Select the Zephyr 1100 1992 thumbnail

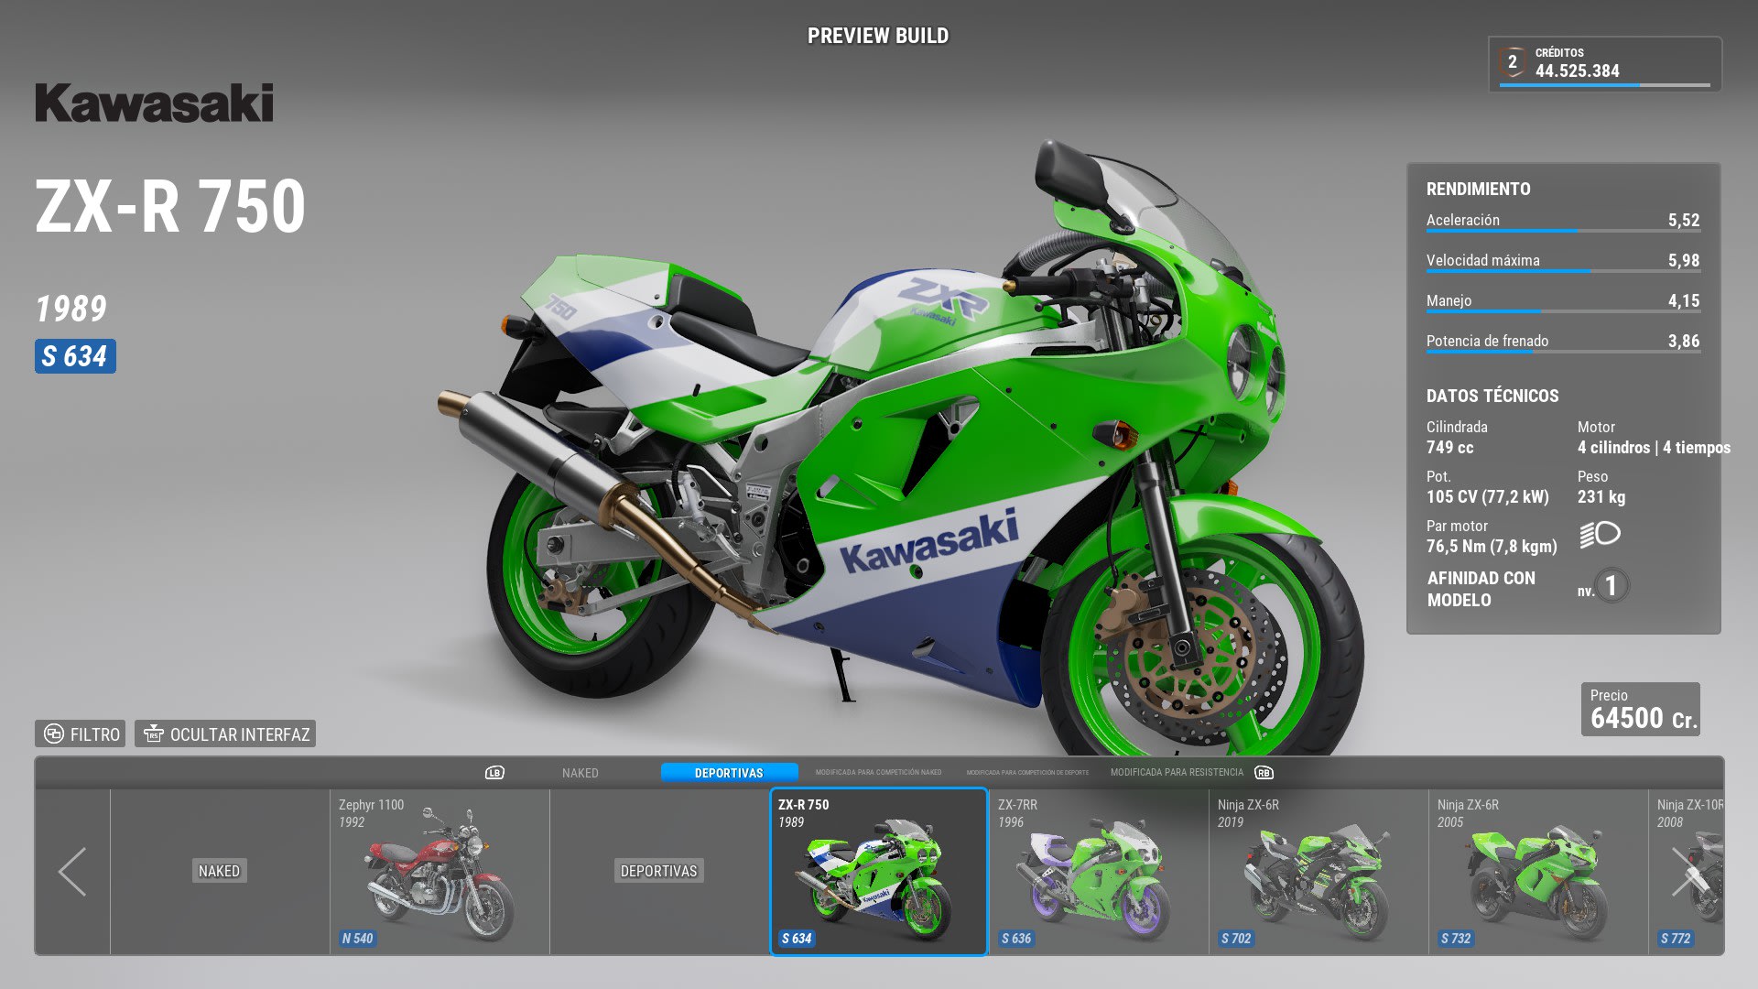[439, 872]
